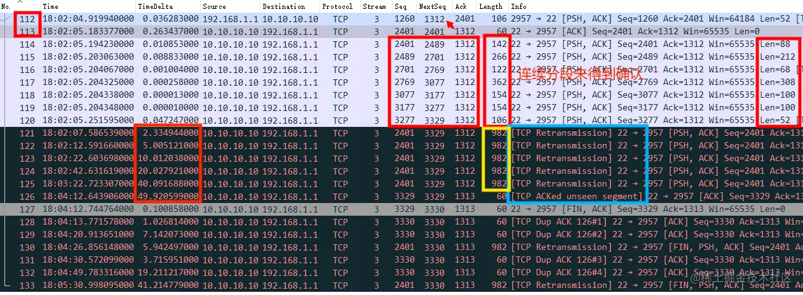Click the TCP ACKed unseen segment info
This screenshot has width=803, height=295.
pos(577,197)
